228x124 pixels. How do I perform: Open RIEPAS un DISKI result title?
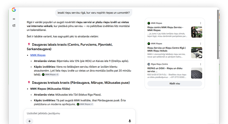click(165, 70)
